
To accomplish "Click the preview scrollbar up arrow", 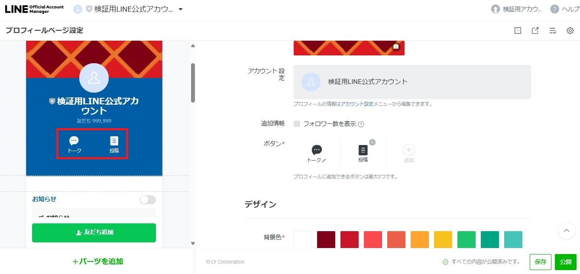I will pyautogui.click(x=193, y=45).
